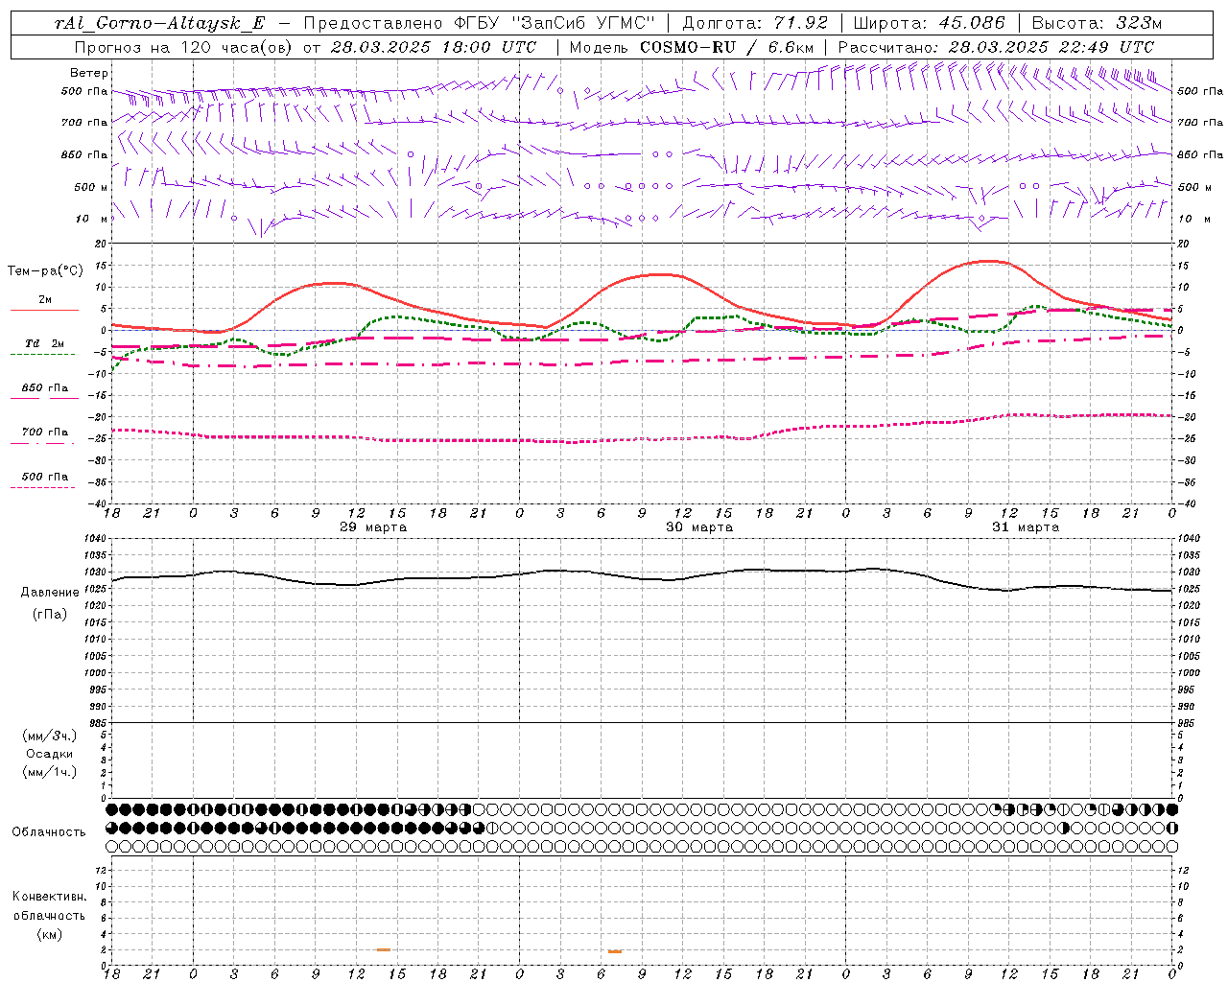Click the provider text ФГБУ "ЗапСиб УГМС"
This screenshot has height=982, width=1228.
pos(553,24)
